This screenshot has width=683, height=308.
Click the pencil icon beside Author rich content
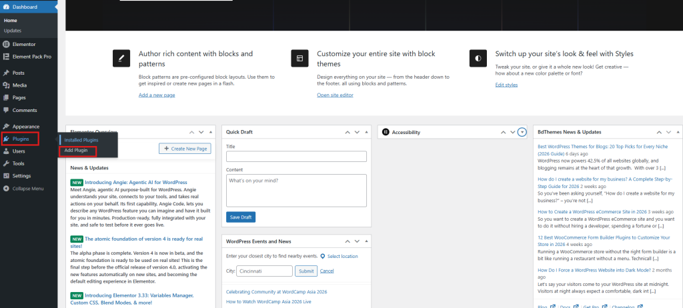(x=121, y=58)
